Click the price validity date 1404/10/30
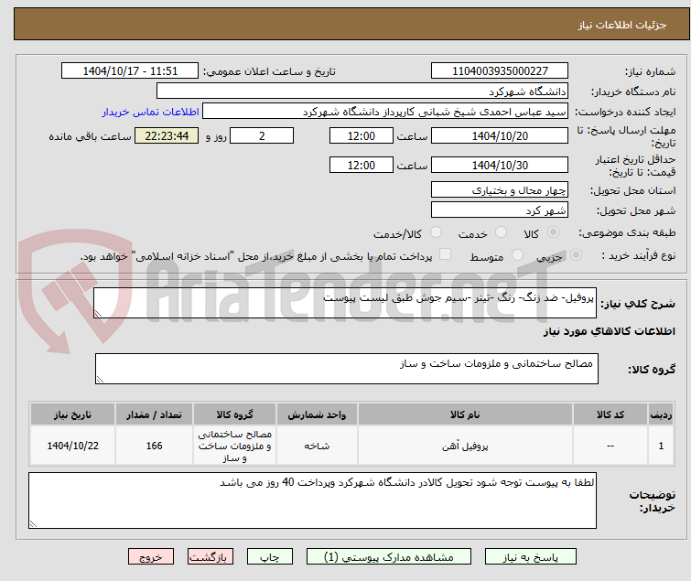This screenshot has height=581, width=691. tap(500, 166)
